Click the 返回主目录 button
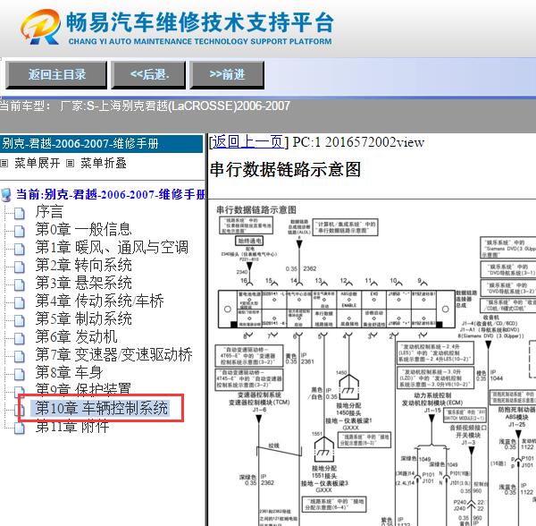Image resolution: width=536 pixels, height=526 pixels. pyautogui.click(x=56, y=75)
